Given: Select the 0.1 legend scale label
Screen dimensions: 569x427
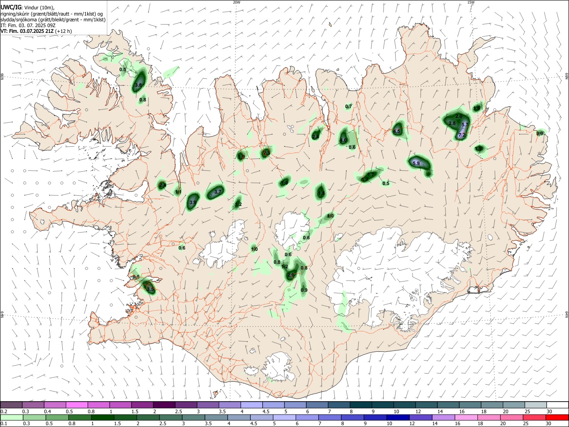Looking at the screenshot, I should point(4,423).
